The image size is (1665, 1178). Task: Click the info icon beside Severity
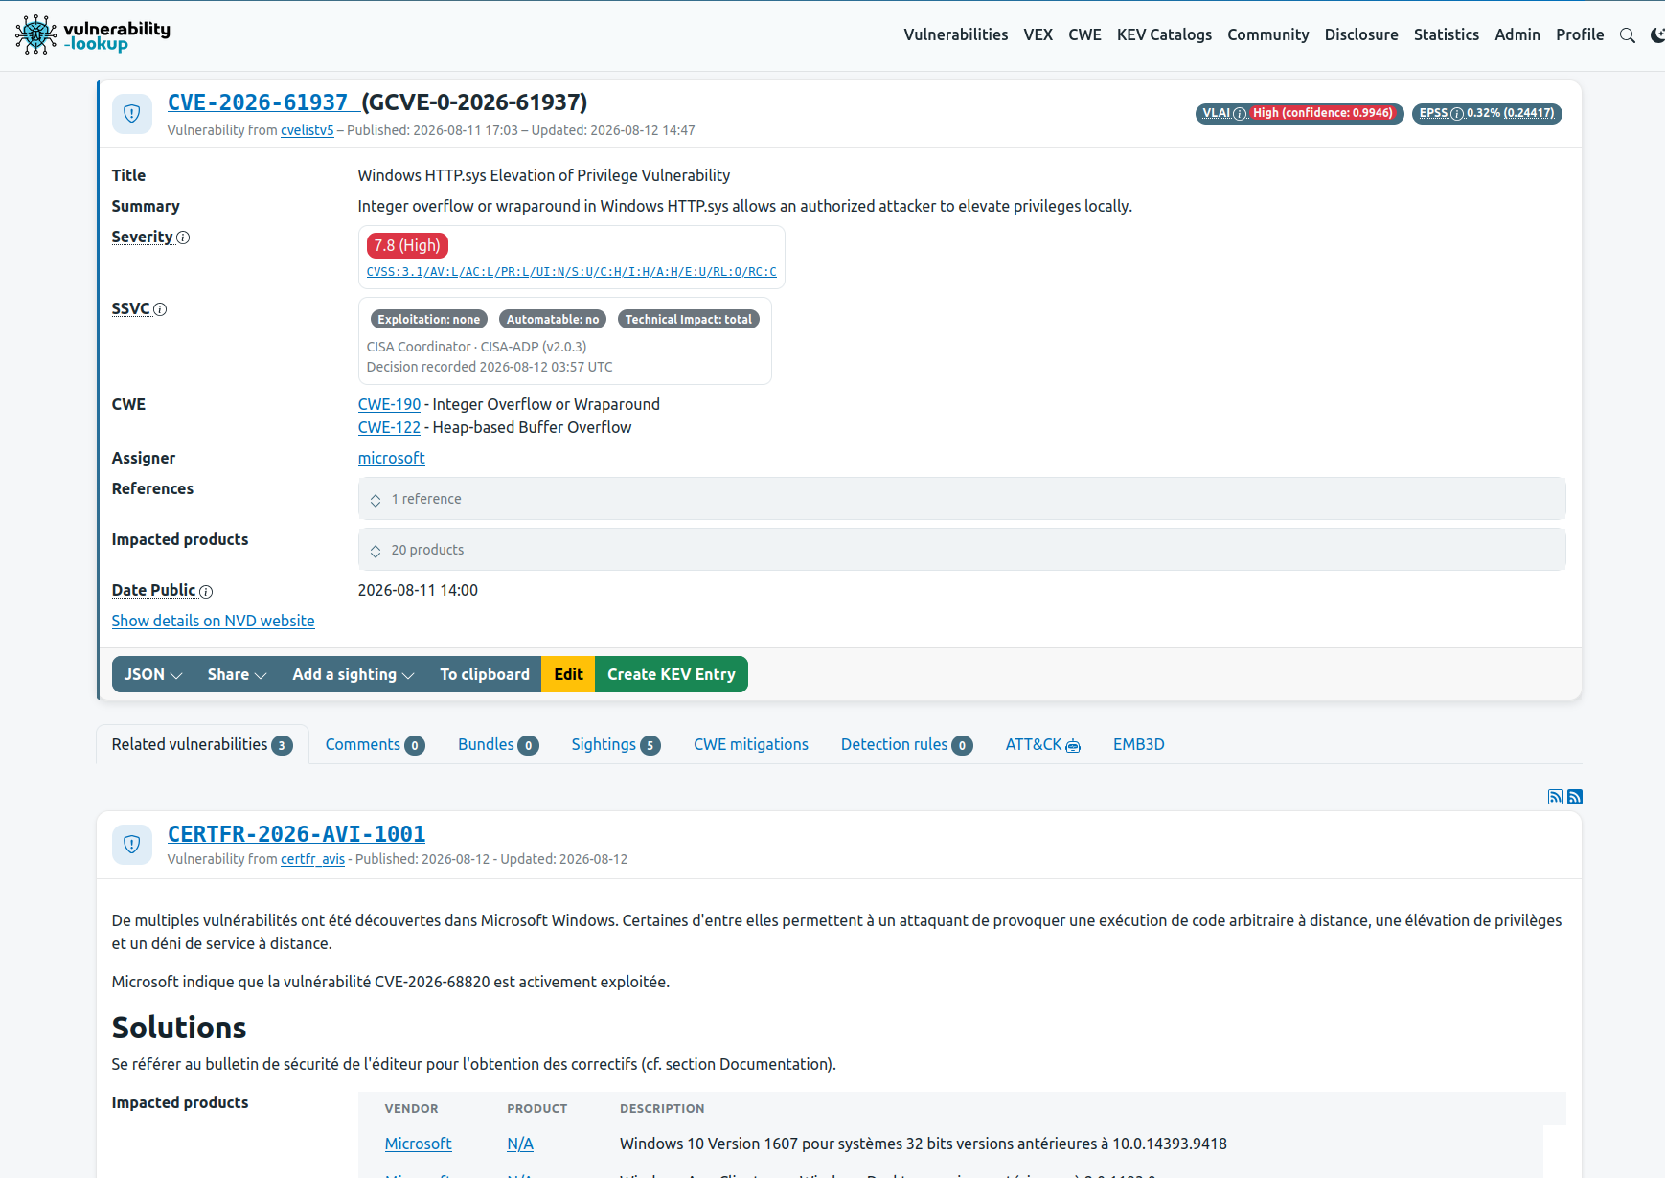pos(183,238)
